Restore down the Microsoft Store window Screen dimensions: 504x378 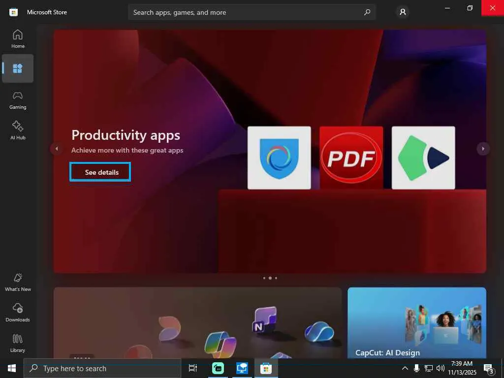click(x=470, y=8)
